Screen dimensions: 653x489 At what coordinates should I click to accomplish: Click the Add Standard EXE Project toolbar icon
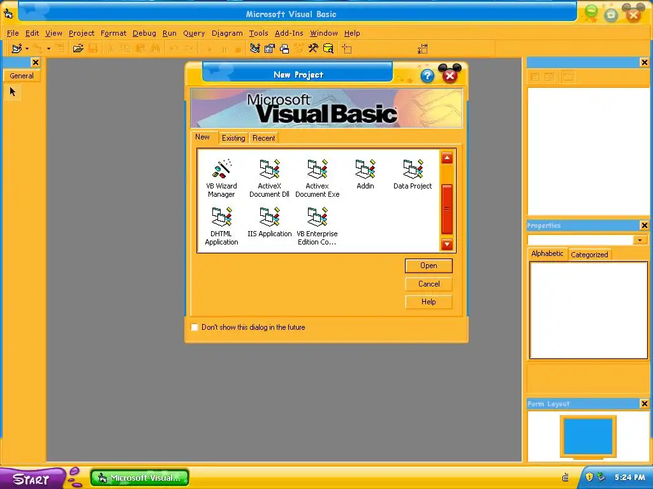tap(17, 48)
